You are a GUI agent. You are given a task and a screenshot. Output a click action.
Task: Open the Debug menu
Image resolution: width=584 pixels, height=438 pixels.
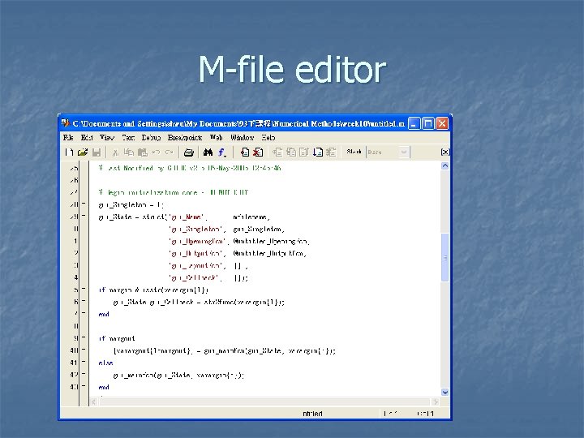(151, 137)
